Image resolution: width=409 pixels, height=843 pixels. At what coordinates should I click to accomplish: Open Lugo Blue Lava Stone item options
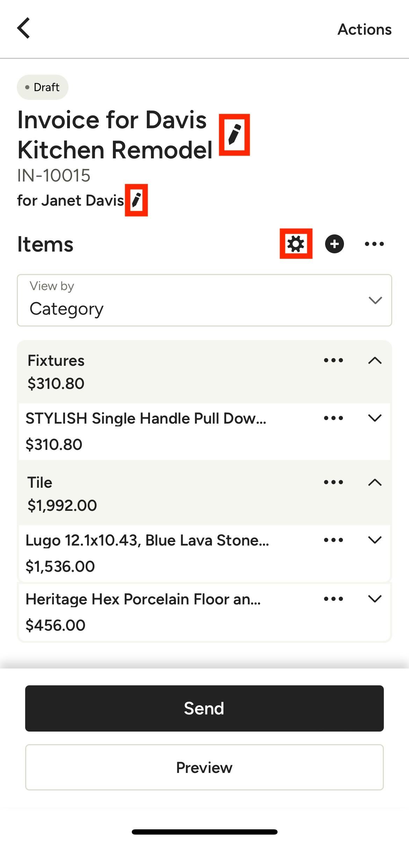[333, 540]
